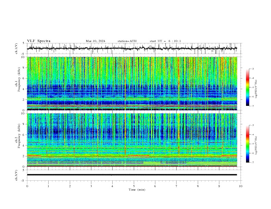Image resolution: width=271 pixels, height=209 pixels.
Task: Click the "station=ATH" label
Action: pos(127,41)
